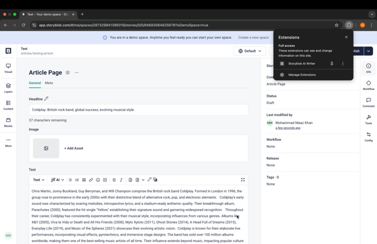Click the Article Page settings gear icon
Image resolution: width=377 pixels, height=244 pixels.
click(x=68, y=72)
